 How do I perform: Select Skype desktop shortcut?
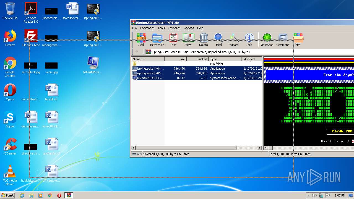coord(10,119)
